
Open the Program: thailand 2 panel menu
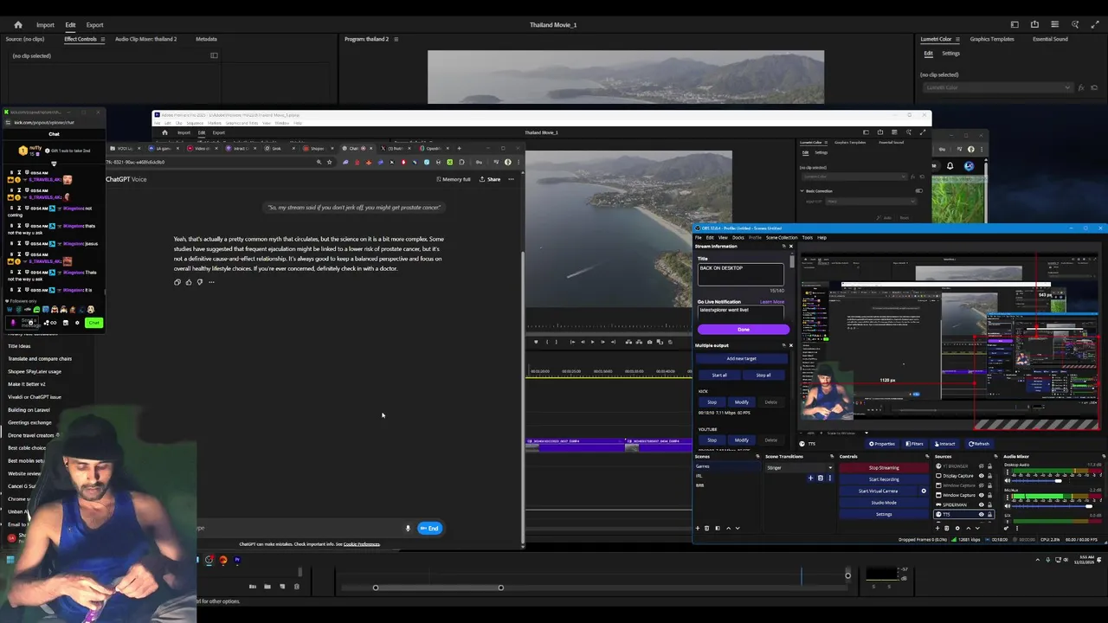pyautogui.click(x=396, y=39)
